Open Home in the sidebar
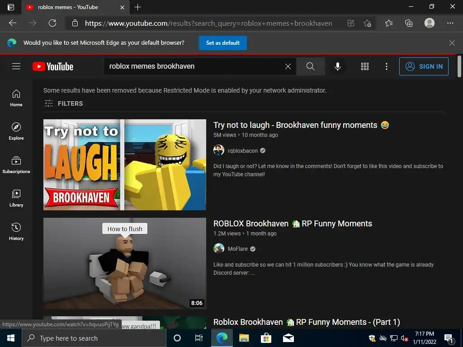This screenshot has width=463, height=347. click(16, 98)
